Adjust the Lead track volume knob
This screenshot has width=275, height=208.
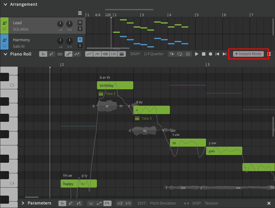click(60, 24)
